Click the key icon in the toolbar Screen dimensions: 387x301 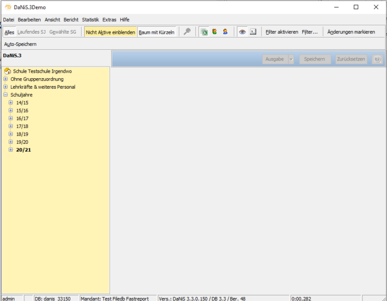(187, 32)
